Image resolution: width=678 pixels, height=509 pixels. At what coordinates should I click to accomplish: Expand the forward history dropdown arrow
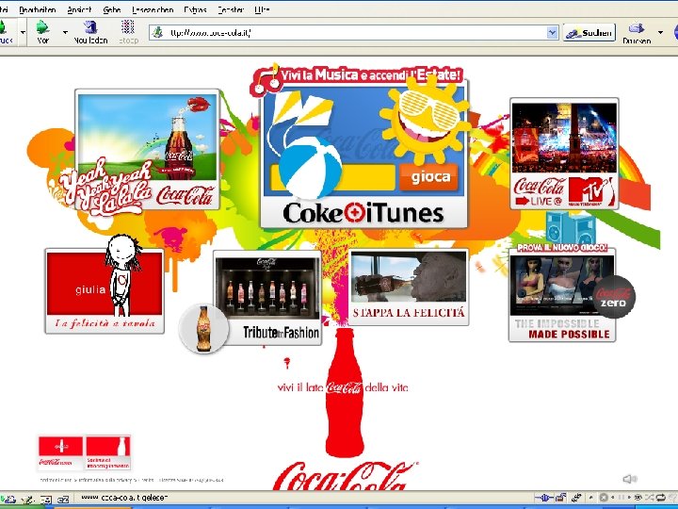click(65, 32)
